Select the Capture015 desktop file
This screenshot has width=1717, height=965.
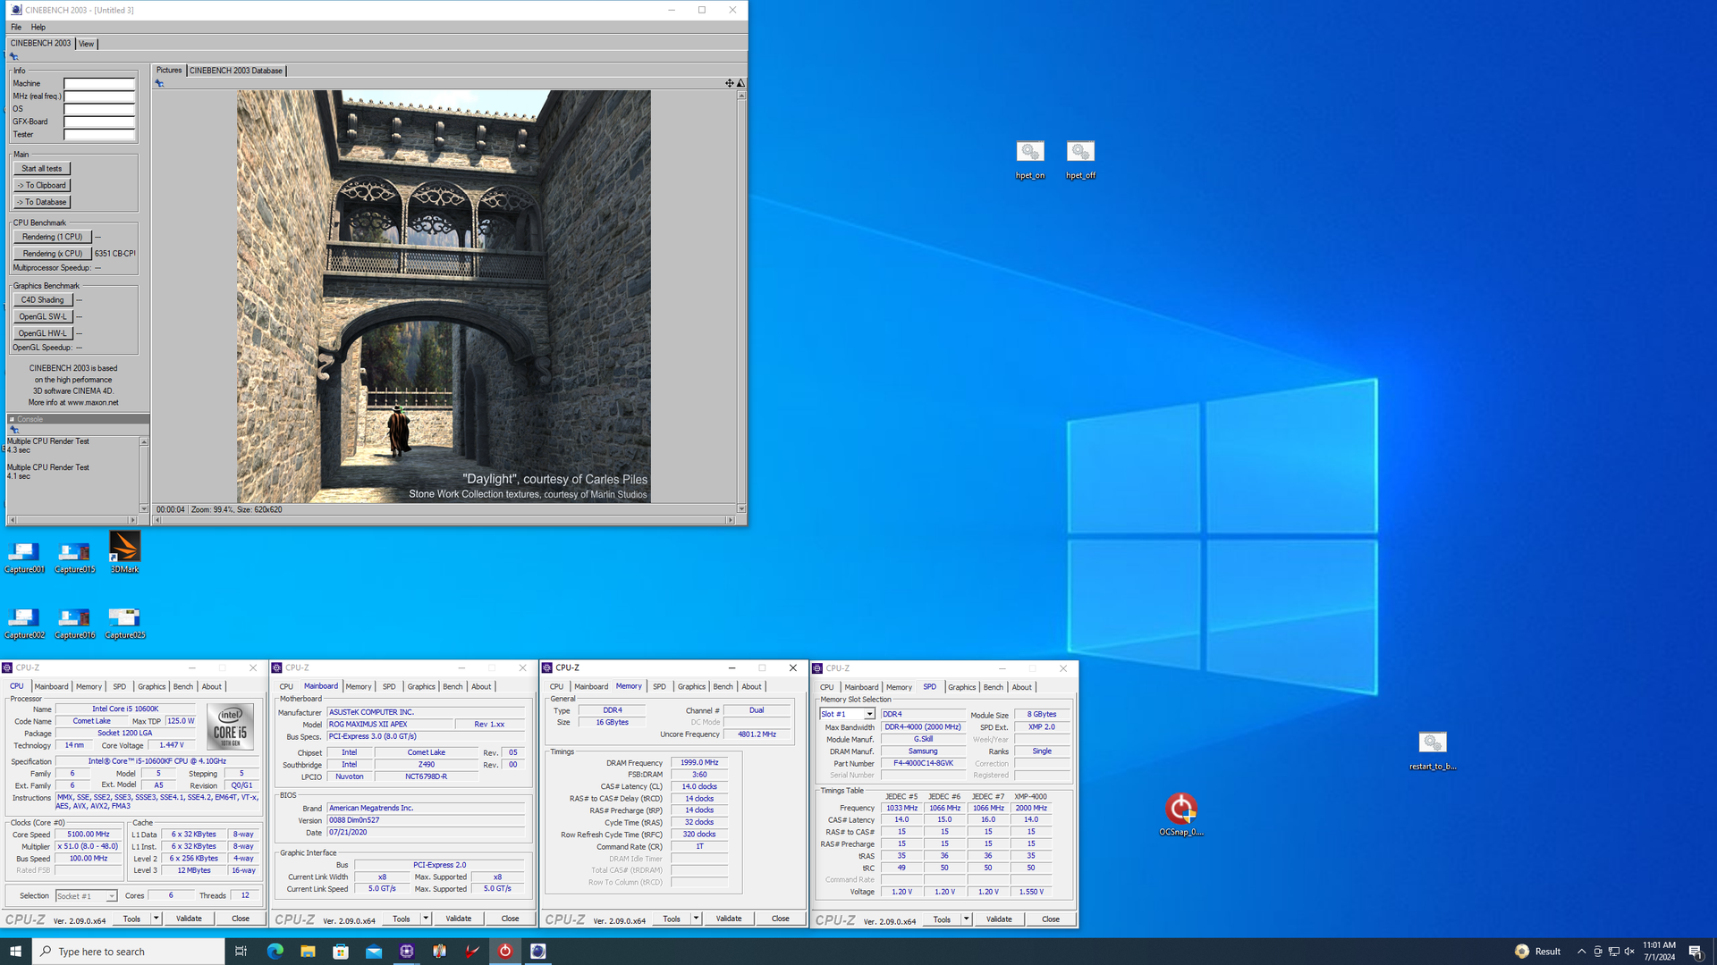tap(74, 558)
